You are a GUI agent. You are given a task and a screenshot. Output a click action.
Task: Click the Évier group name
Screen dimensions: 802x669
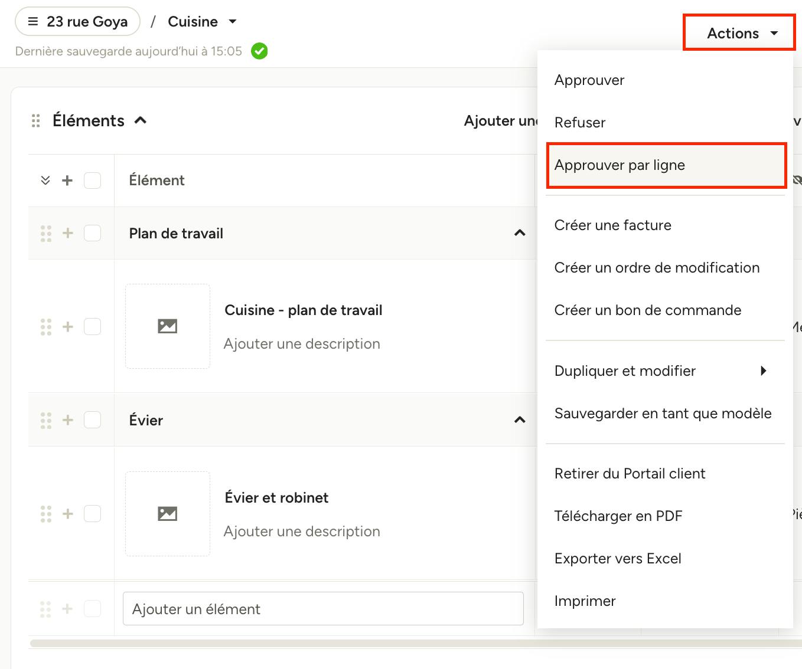coord(146,421)
